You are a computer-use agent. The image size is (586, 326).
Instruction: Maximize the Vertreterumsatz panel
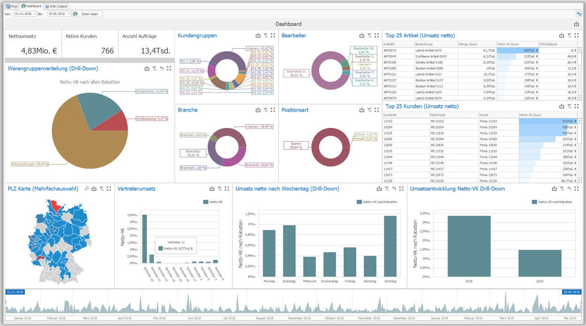click(227, 189)
